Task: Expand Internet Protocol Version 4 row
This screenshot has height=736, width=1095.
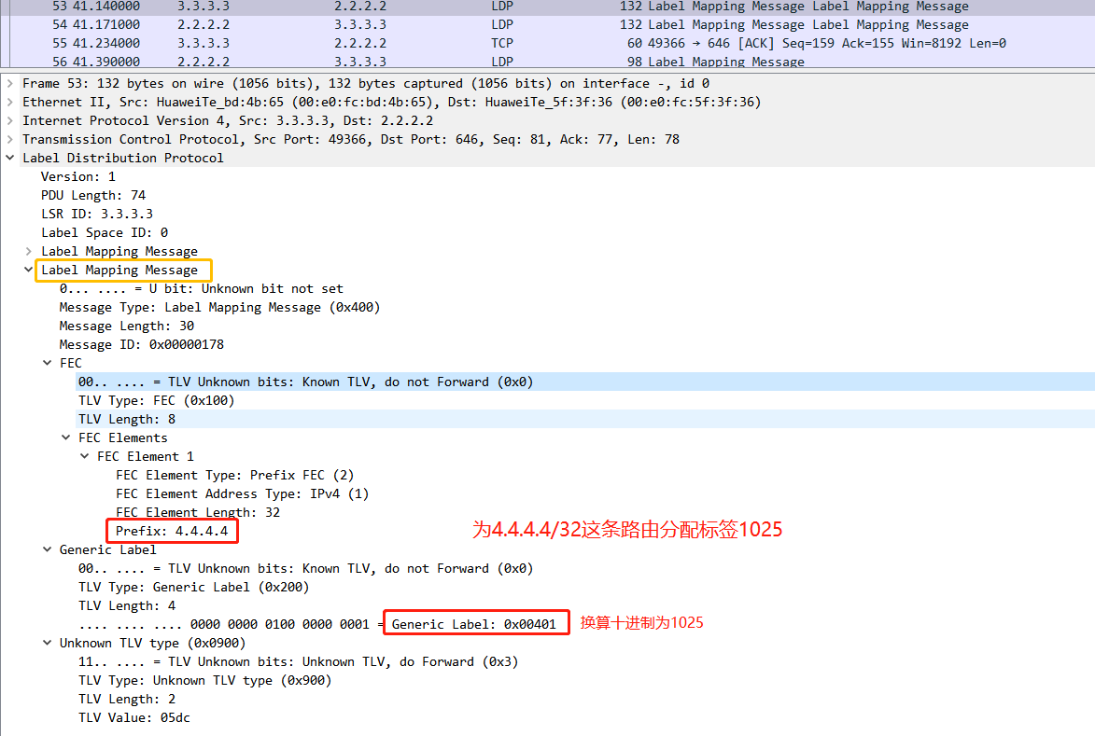Action: point(9,120)
